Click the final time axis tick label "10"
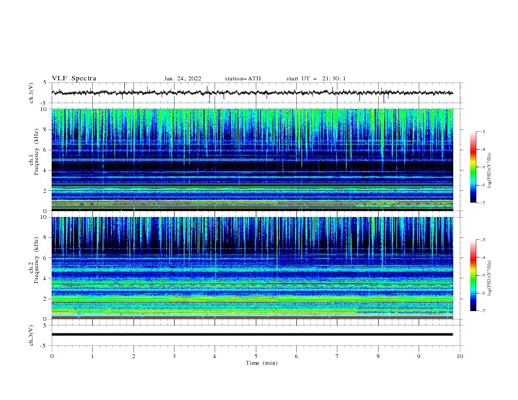The image size is (518, 400). tap(460, 356)
